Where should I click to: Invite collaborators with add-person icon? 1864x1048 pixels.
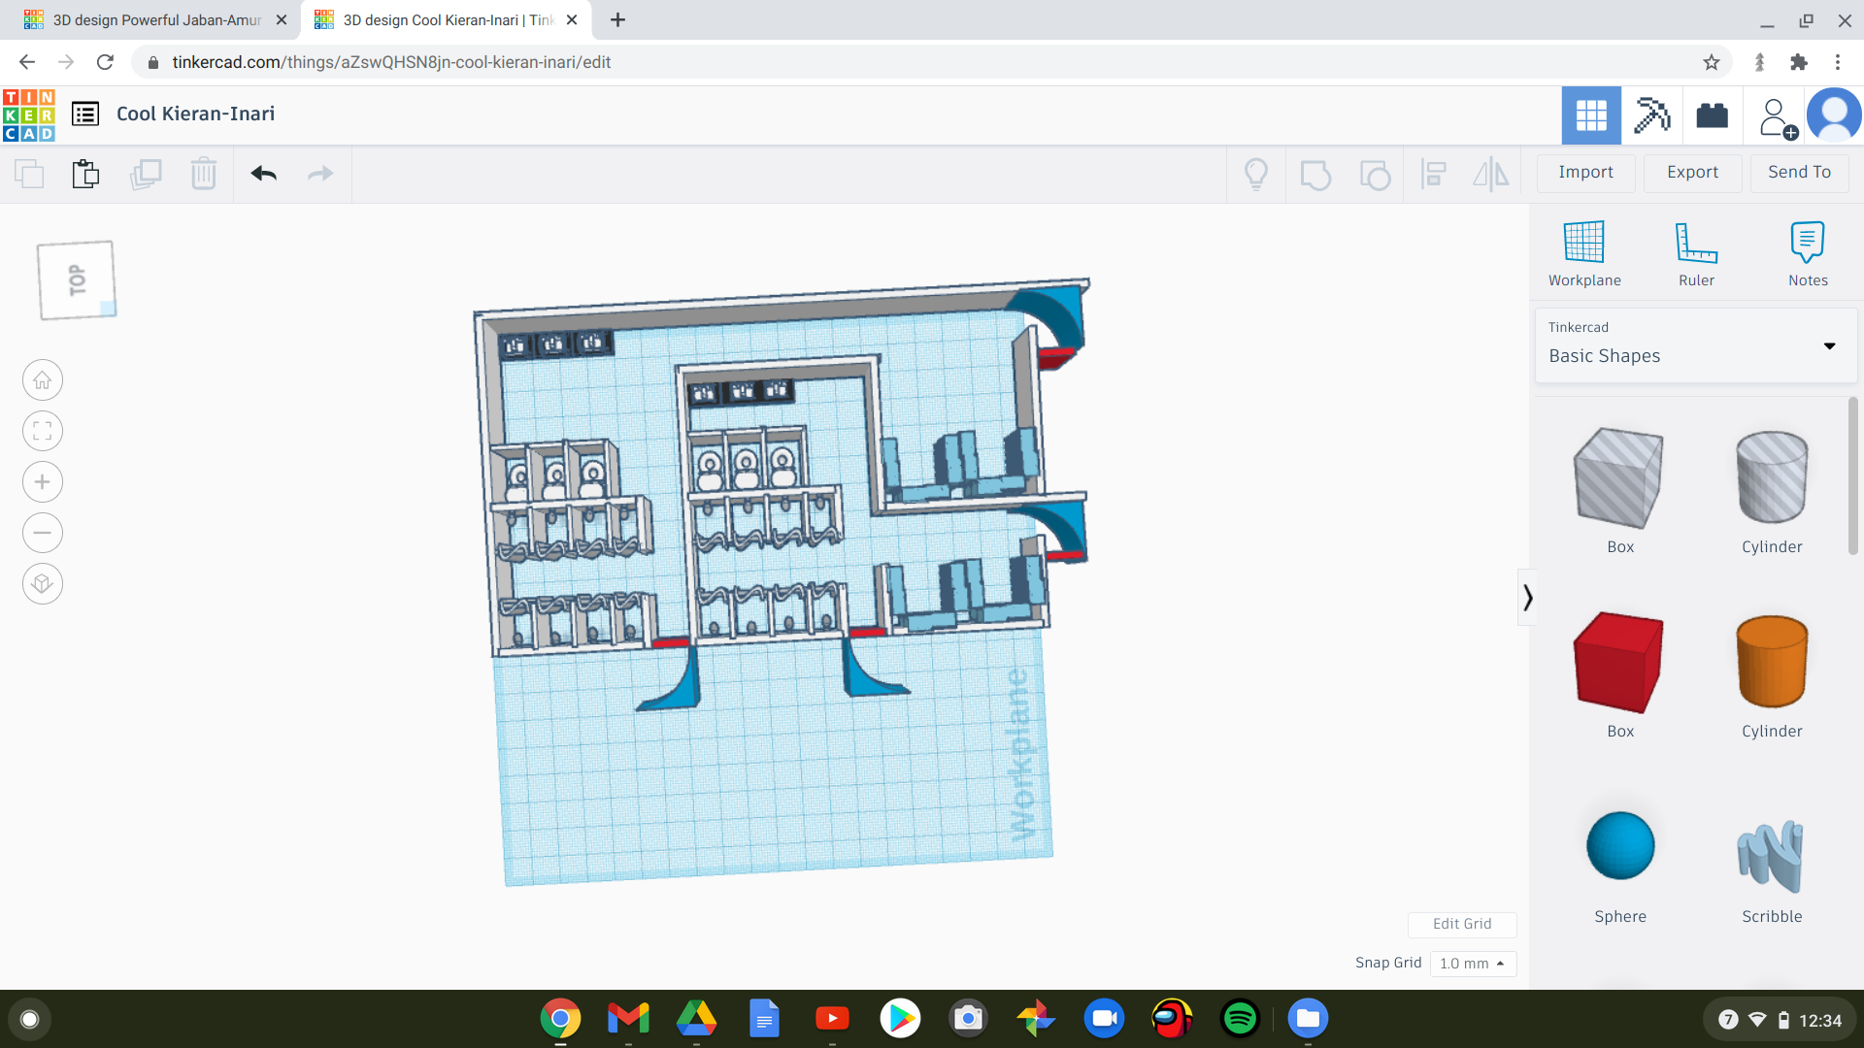point(1777,117)
